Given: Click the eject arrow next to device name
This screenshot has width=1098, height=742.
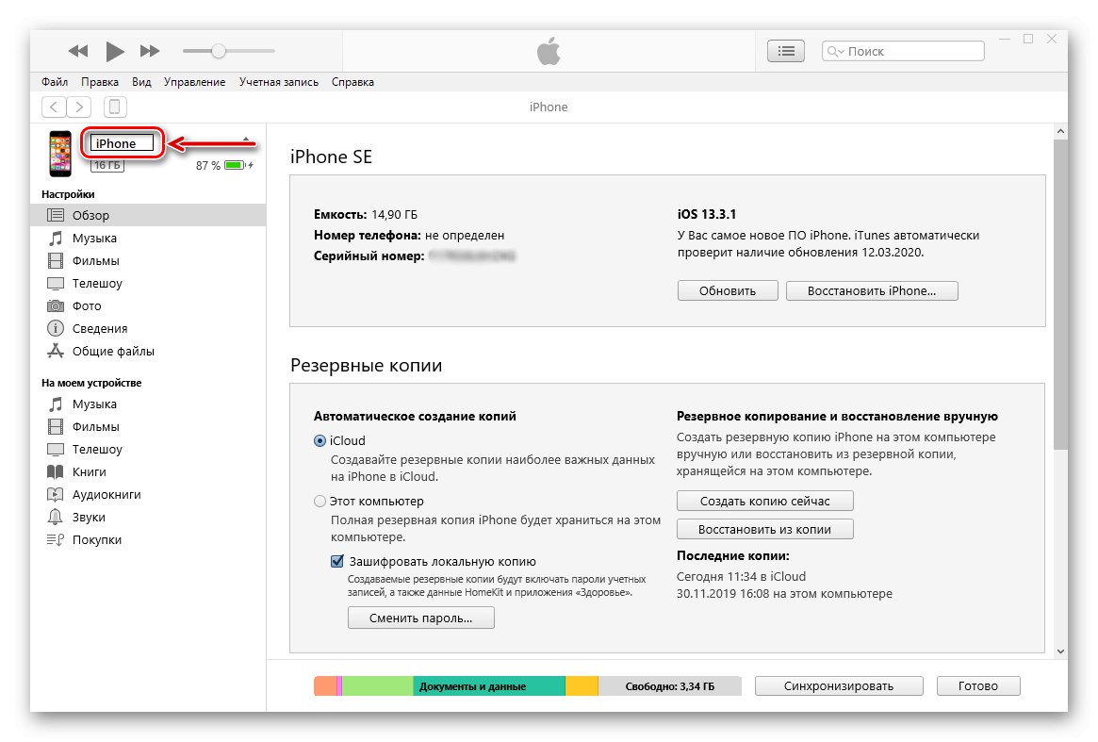Looking at the screenshot, I should point(247,140).
